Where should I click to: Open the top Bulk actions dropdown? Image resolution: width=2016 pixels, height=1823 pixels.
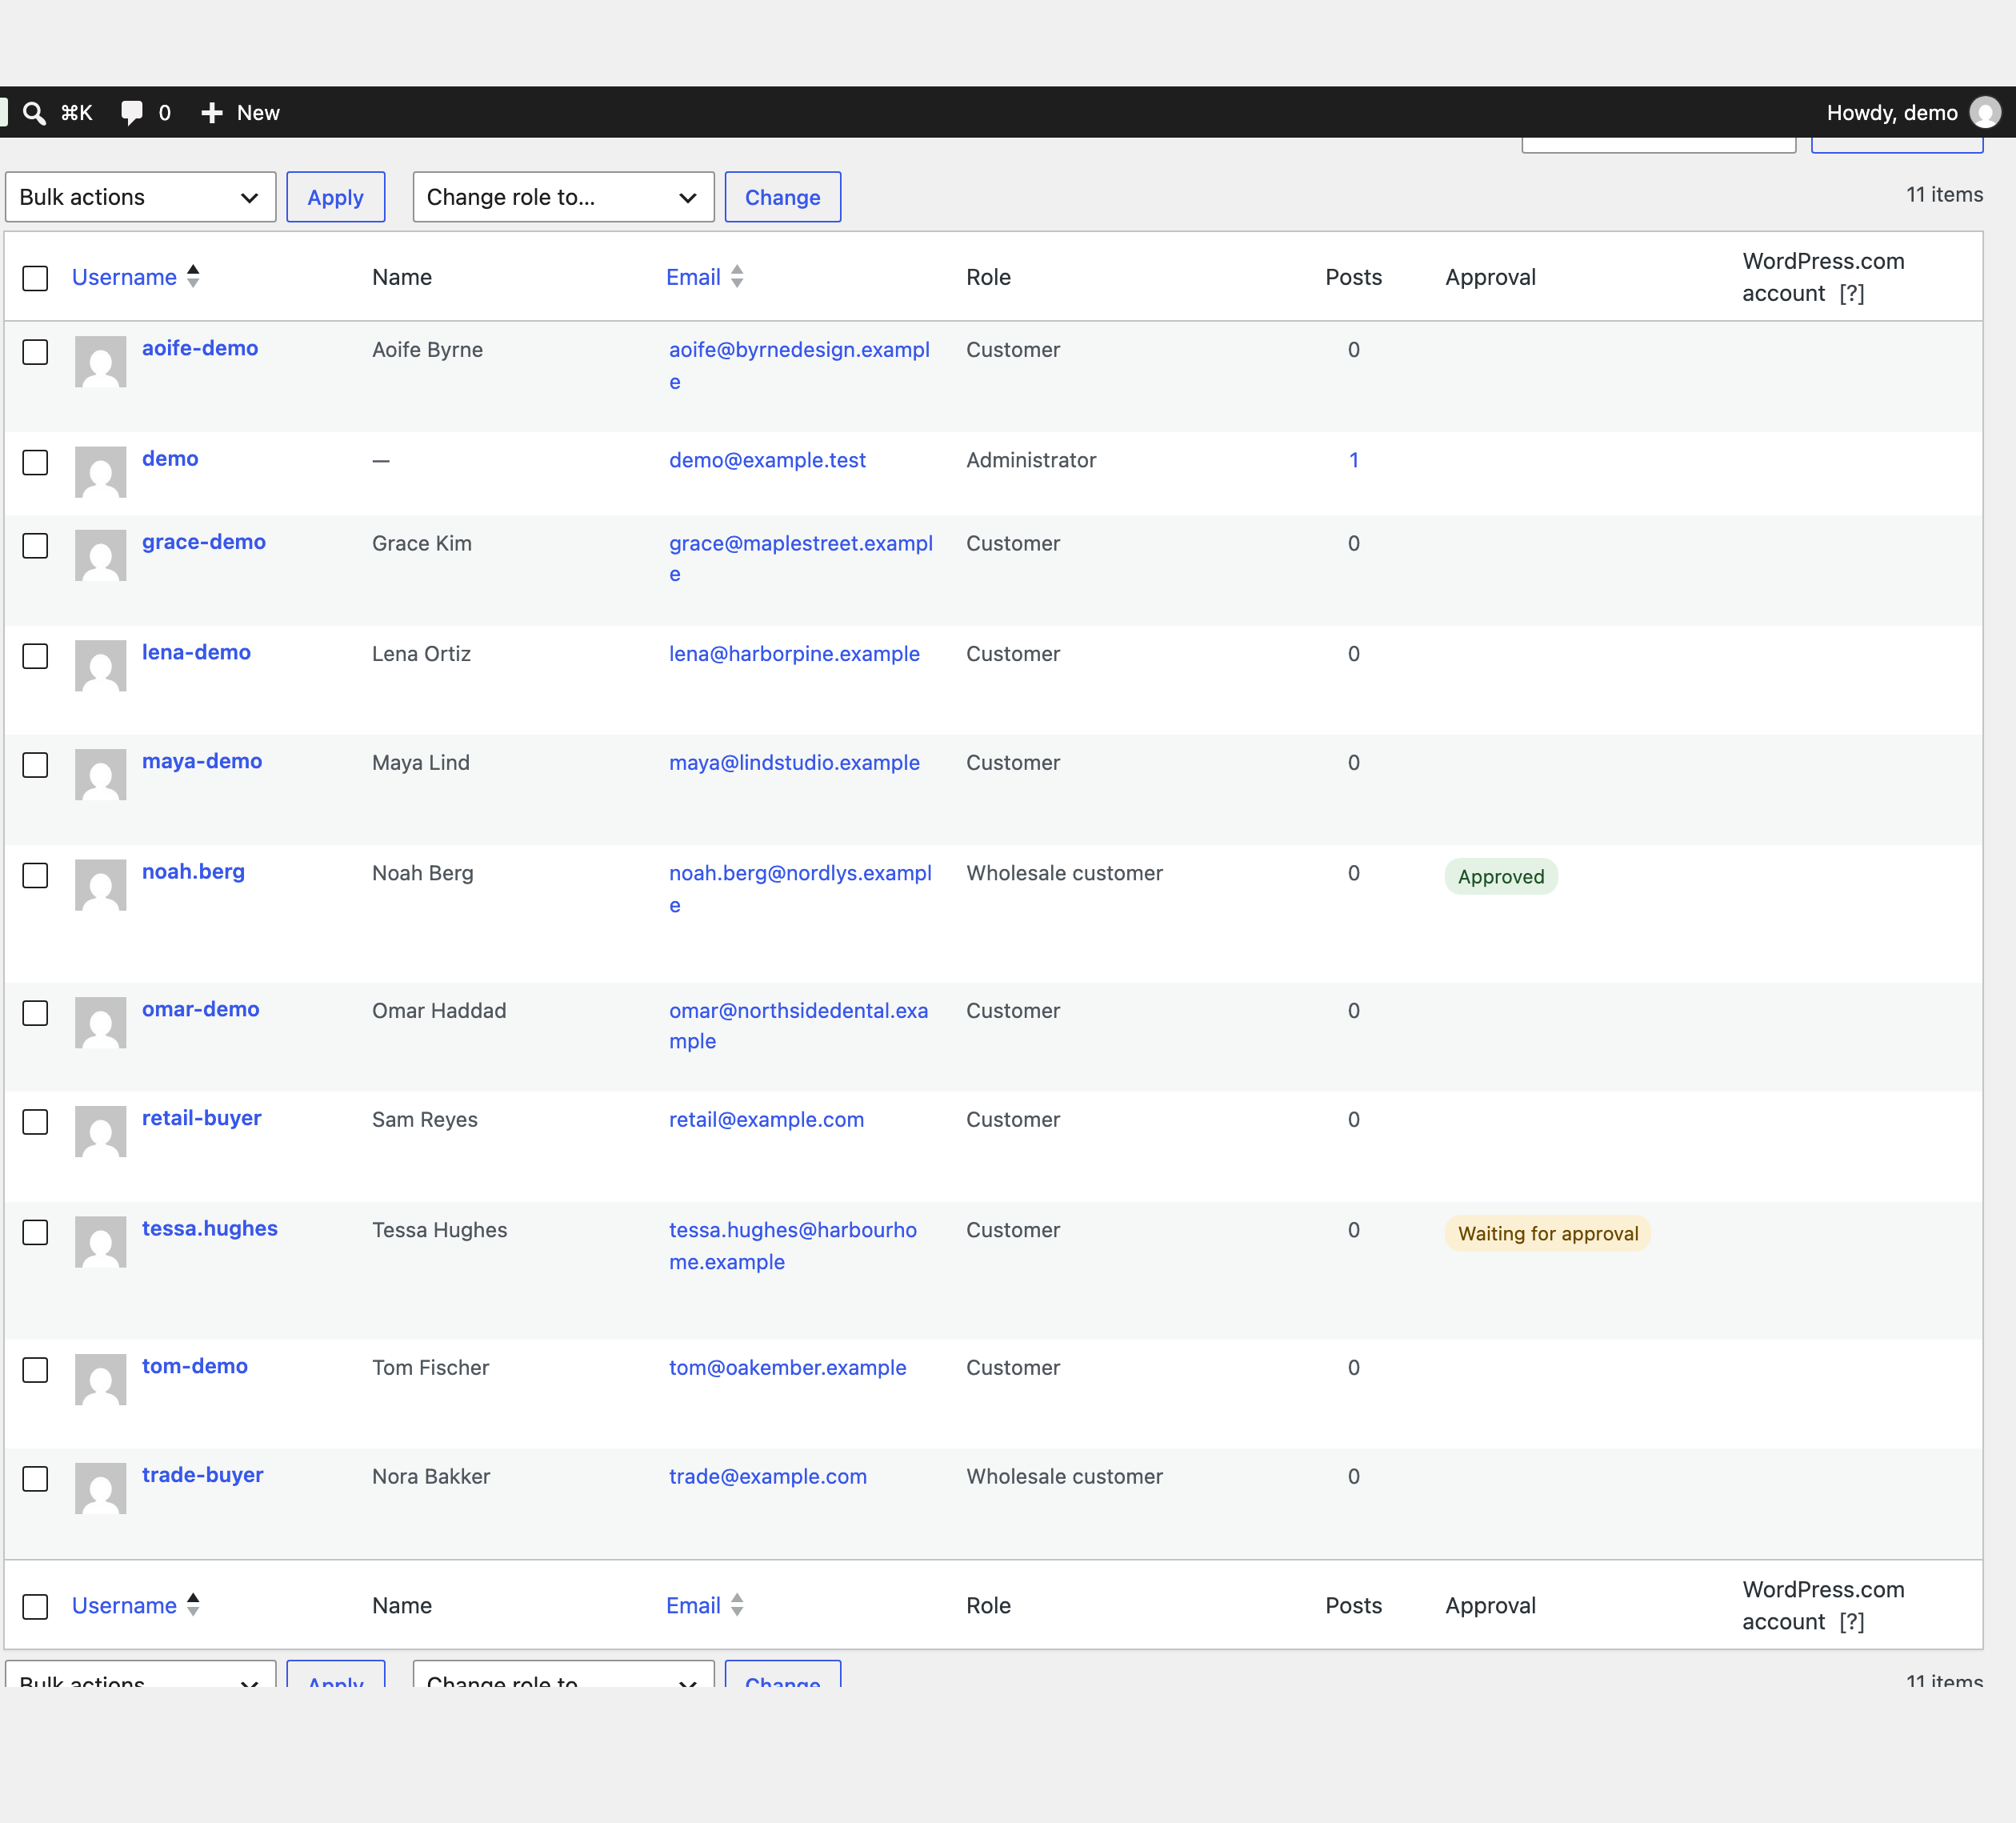pyautogui.click(x=141, y=197)
